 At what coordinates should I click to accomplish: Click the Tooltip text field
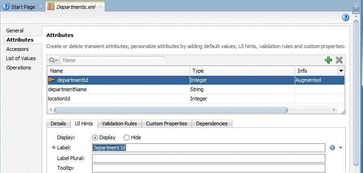pyautogui.click(x=209, y=168)
